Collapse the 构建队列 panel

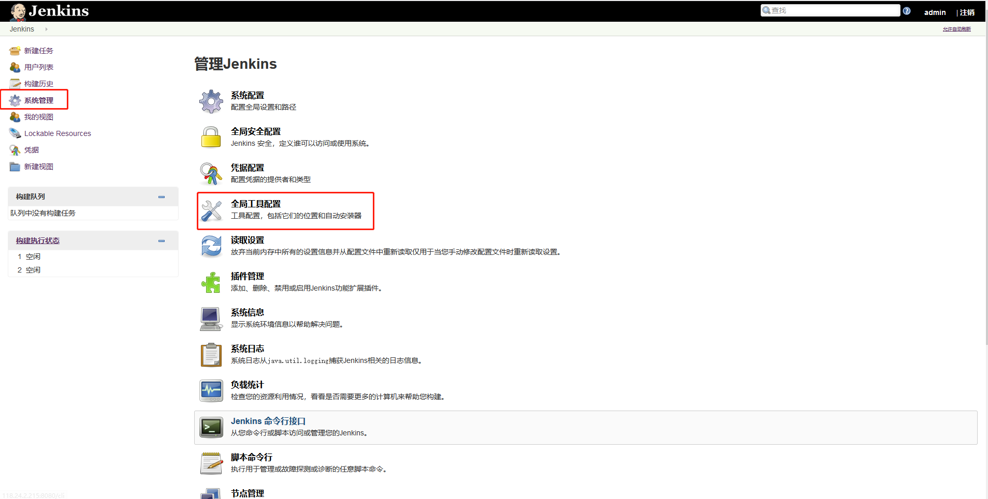click(162, 197)
